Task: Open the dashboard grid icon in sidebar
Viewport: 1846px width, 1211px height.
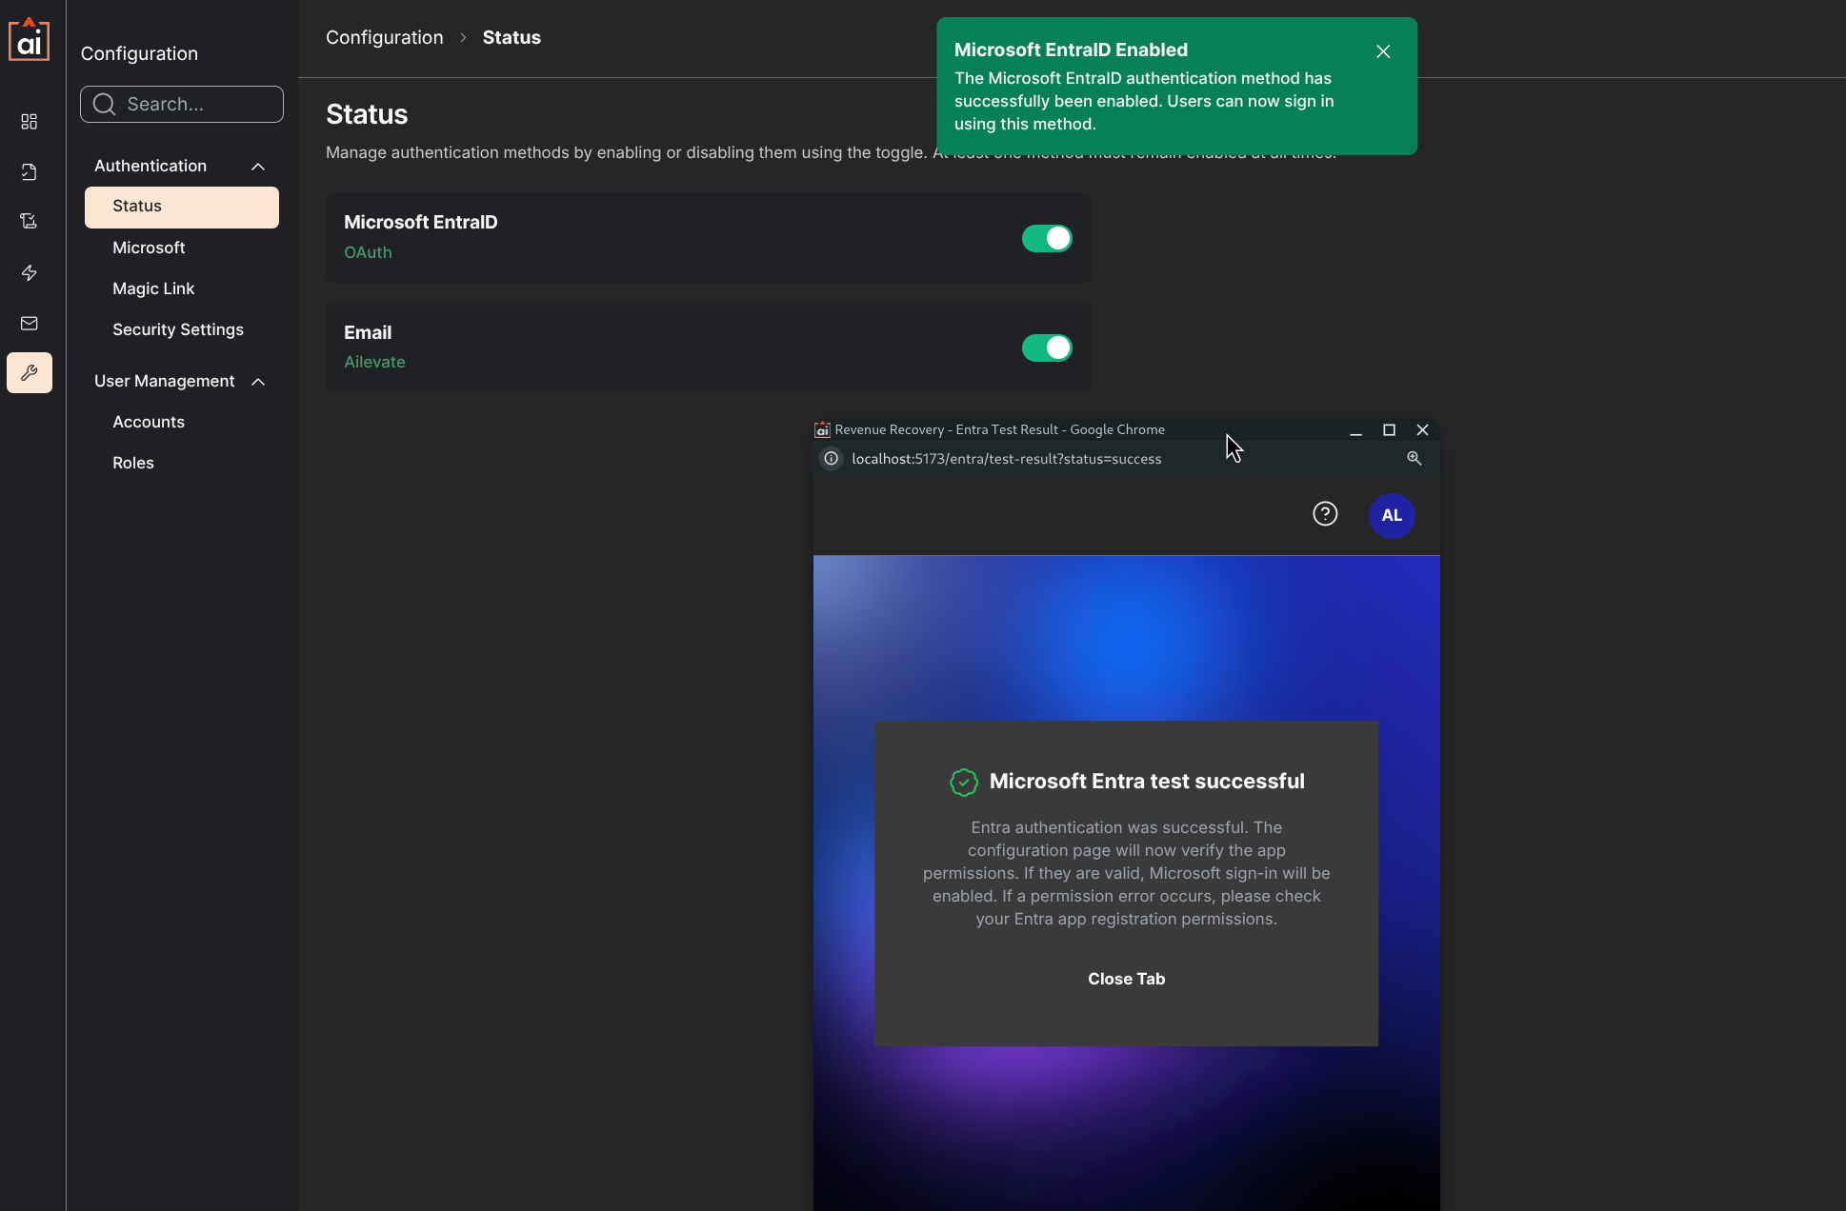Action: pos(30,122)
